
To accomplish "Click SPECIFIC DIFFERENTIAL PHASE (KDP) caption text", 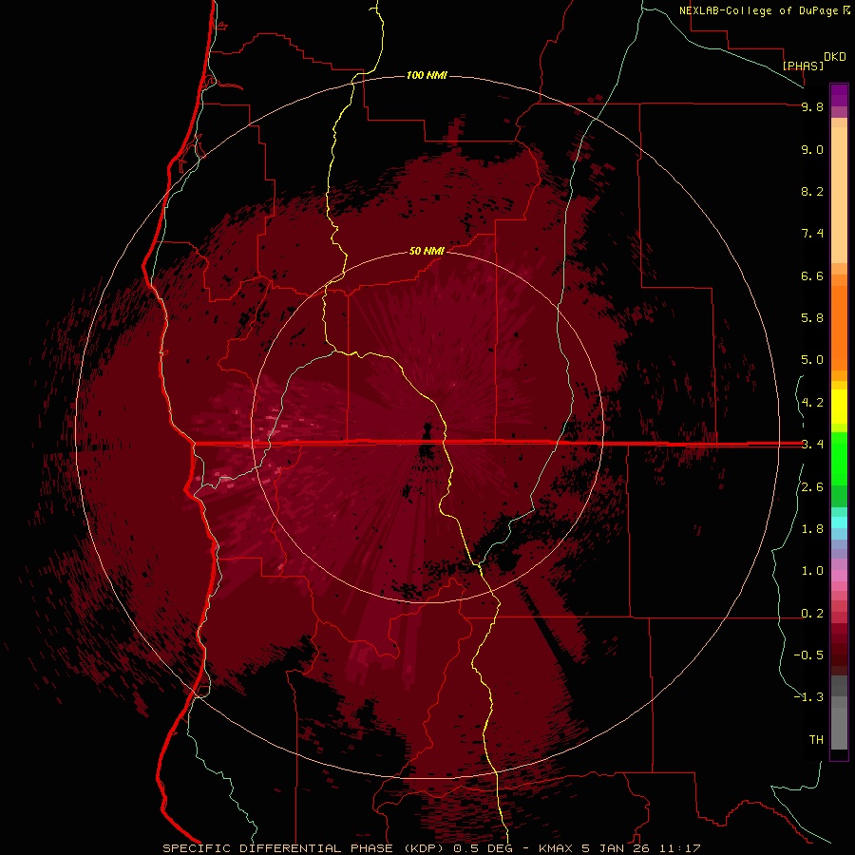I will pyautogui.click(x=302, y=848).
